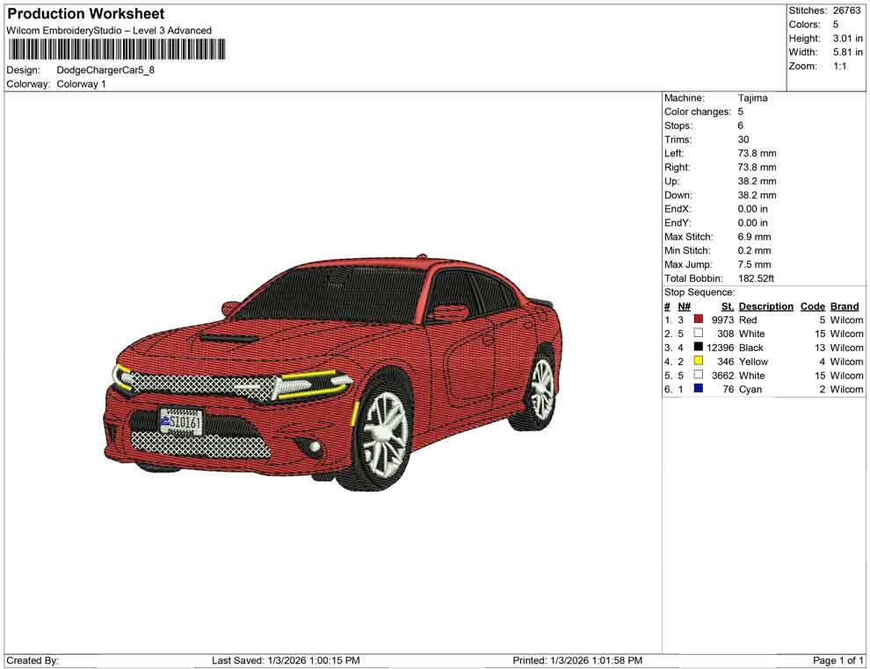Click the 'N#' column header
Image resolution: width=870 pixels, height=669 pixels.
(x=684, y=306)
